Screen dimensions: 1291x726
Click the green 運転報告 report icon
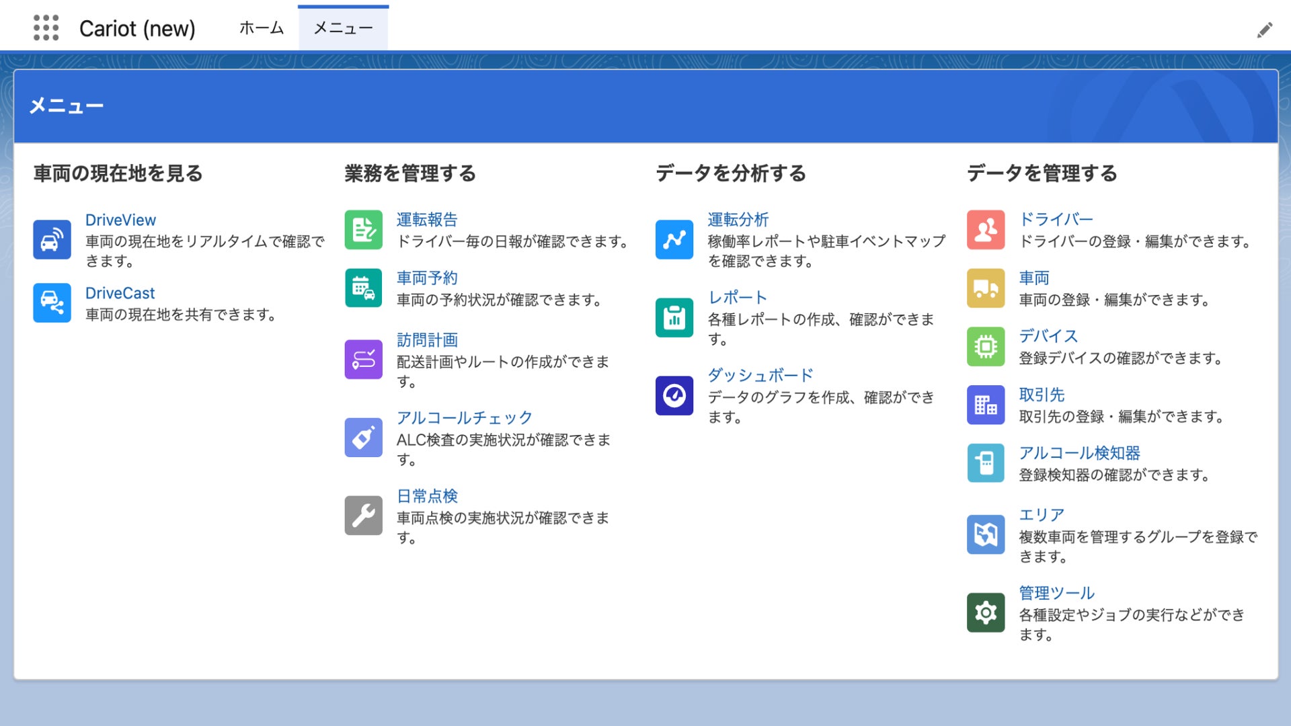tap(363, 230)
